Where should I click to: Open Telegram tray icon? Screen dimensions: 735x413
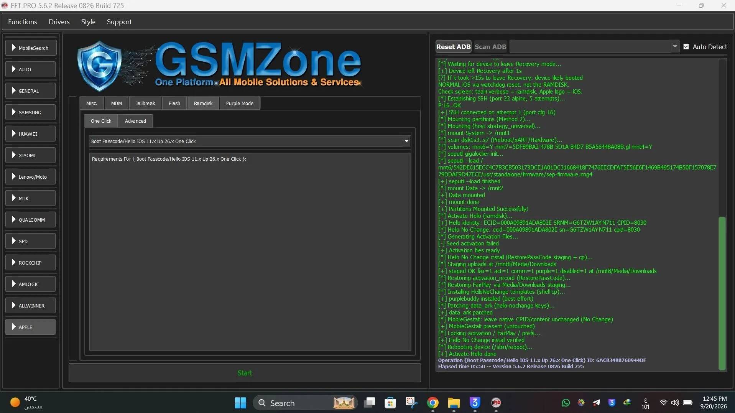point(596,402)
